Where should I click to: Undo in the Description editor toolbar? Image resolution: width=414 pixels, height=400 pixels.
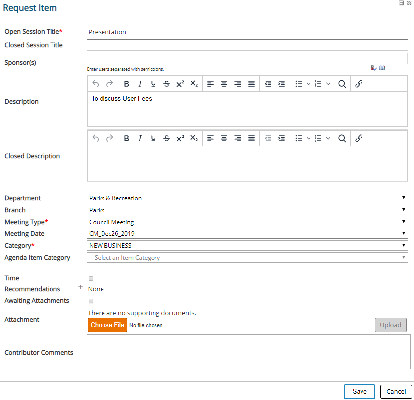point(96,84)
